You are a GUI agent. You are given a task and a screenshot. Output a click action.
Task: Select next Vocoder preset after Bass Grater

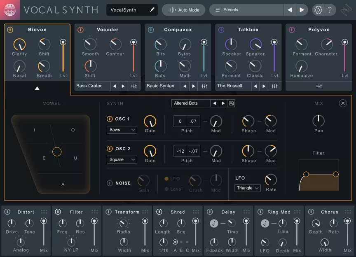(x=123, y=86)
